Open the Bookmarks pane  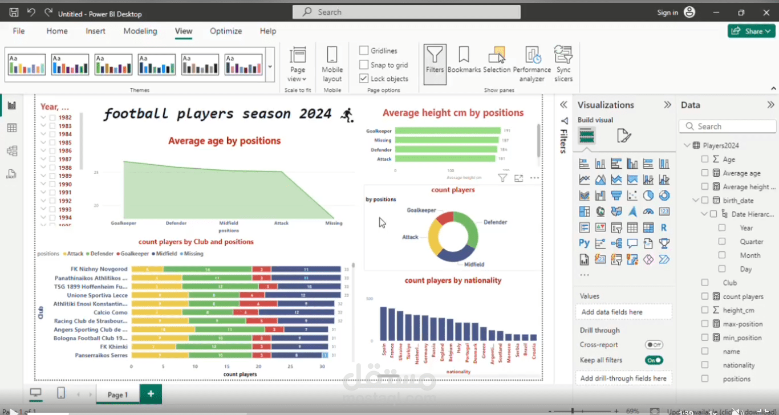tap(464, 60)
